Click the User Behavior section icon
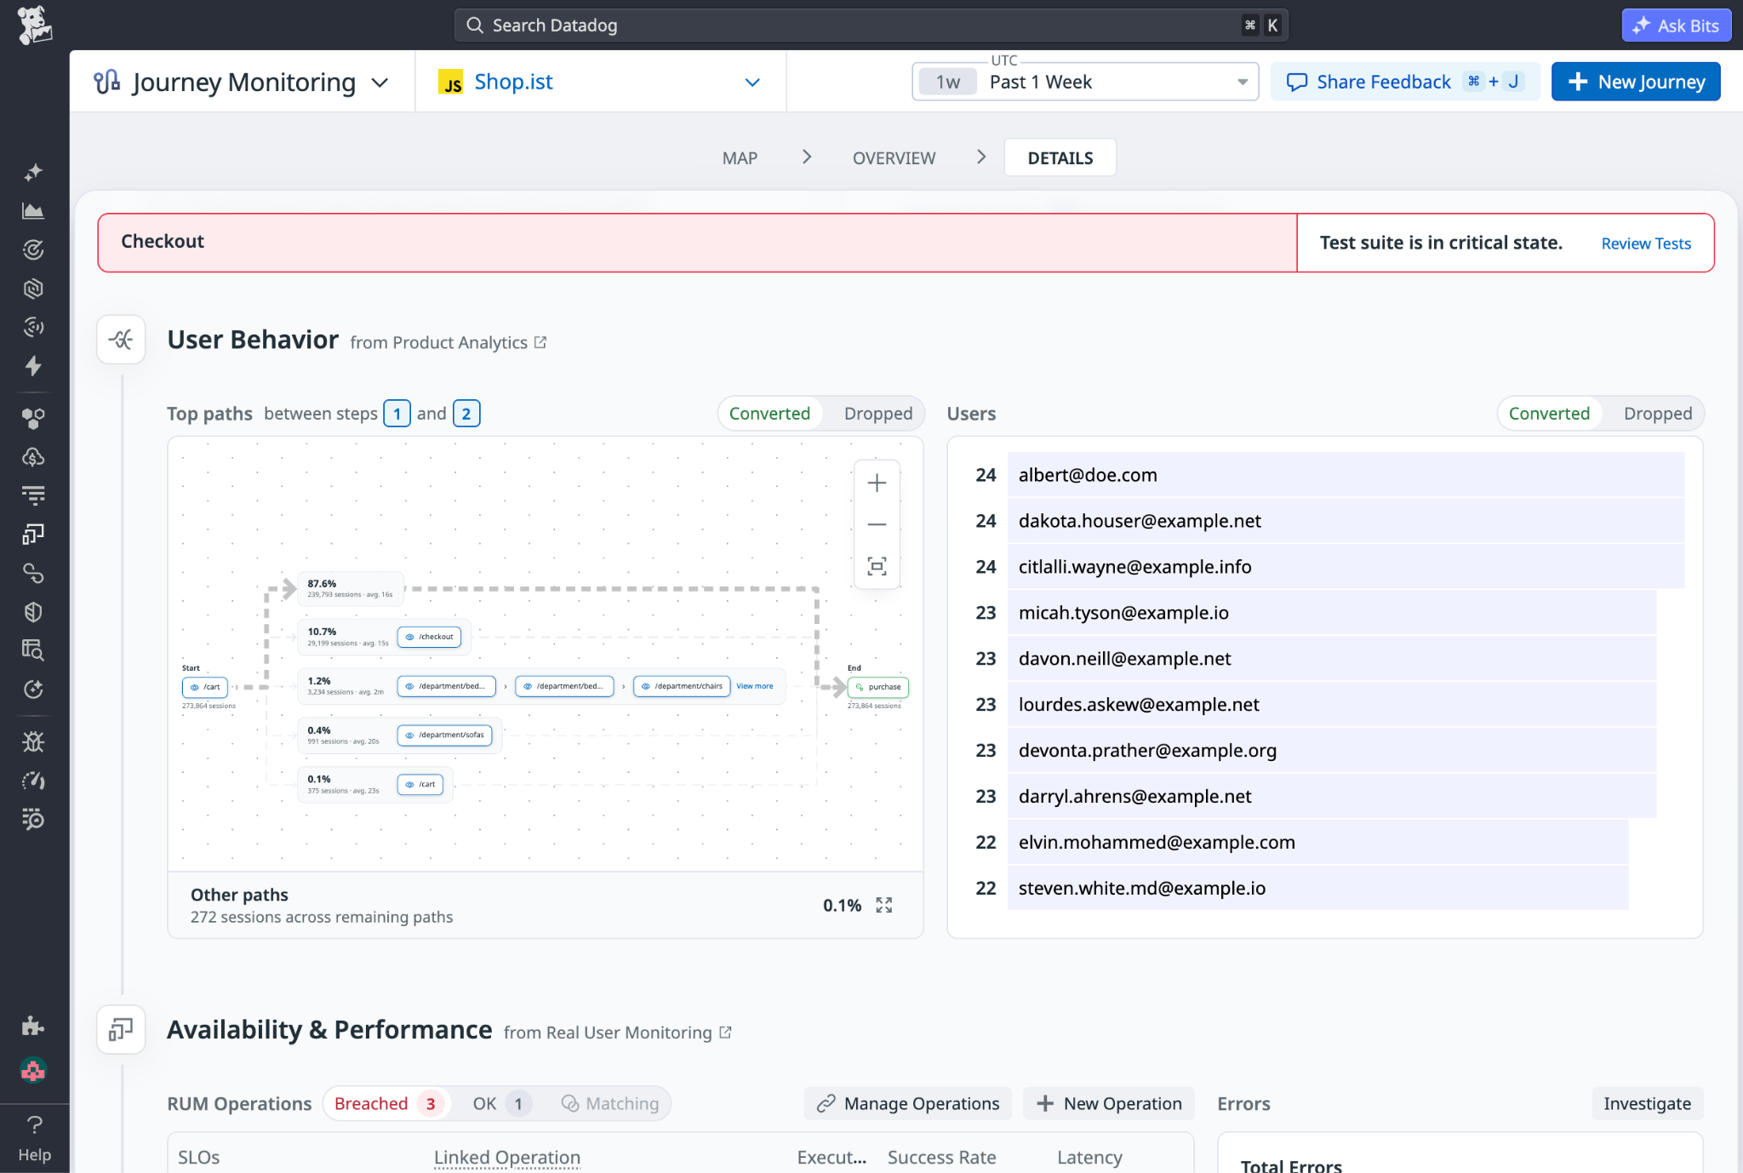 click(x=121, y=340)
